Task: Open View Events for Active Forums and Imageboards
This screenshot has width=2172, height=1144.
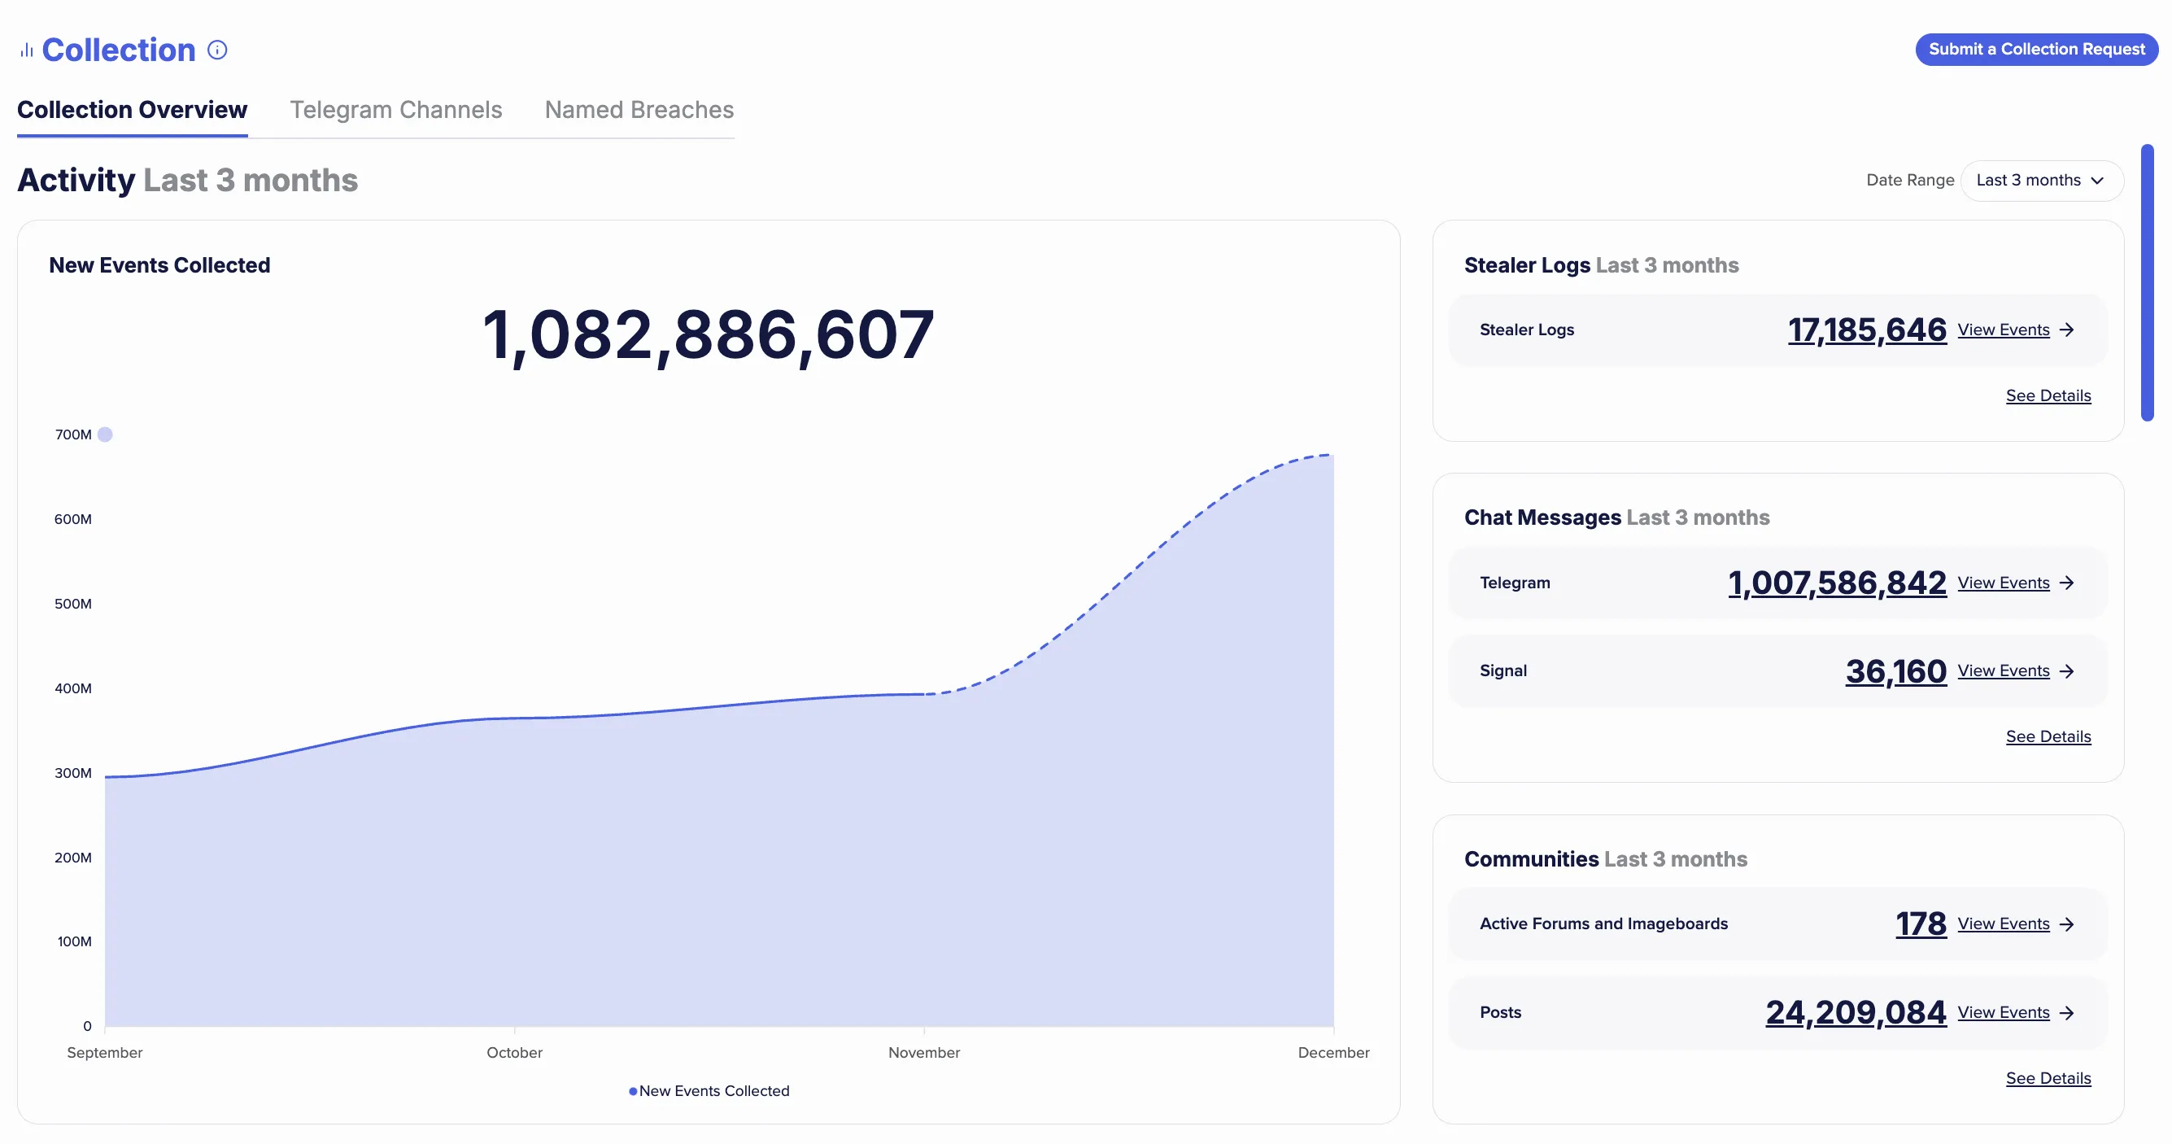Action: point(2004,924)
